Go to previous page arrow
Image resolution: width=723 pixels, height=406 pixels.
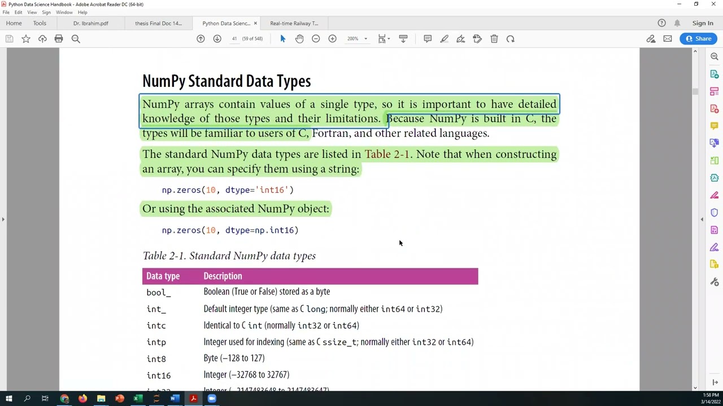point(201,39)
